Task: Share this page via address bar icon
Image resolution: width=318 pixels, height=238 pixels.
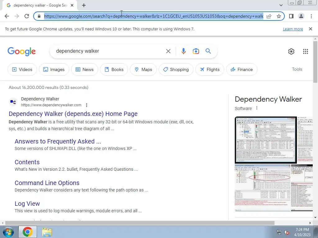Action: 269,16
